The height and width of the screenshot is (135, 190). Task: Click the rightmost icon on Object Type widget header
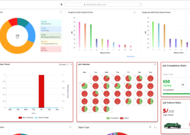click(x=156, y=127)
